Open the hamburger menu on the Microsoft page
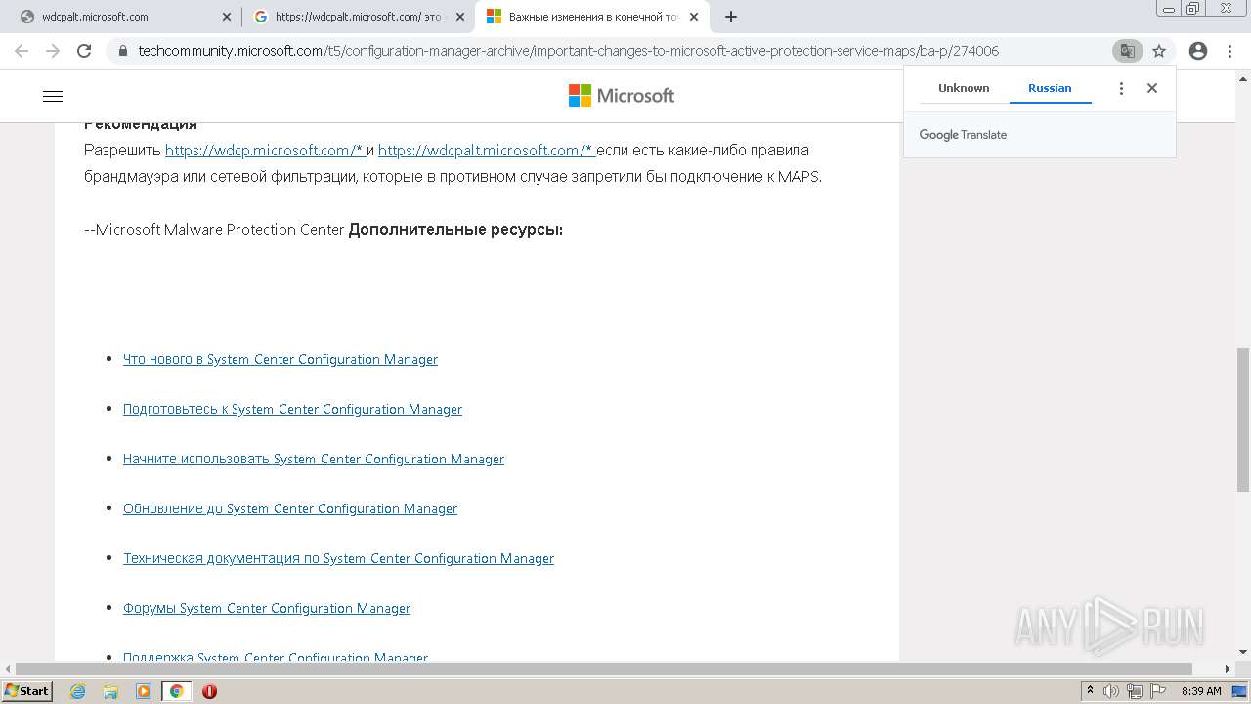 pyautogui.click(x=53, y=96)
